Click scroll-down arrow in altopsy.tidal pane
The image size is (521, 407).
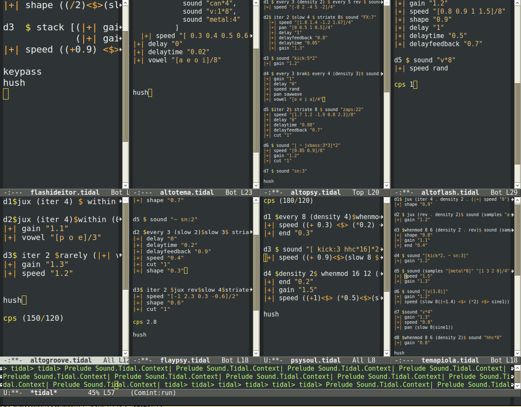(386, 185)
